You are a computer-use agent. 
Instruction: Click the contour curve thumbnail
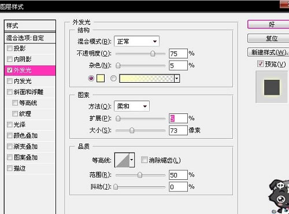(122, 160)
